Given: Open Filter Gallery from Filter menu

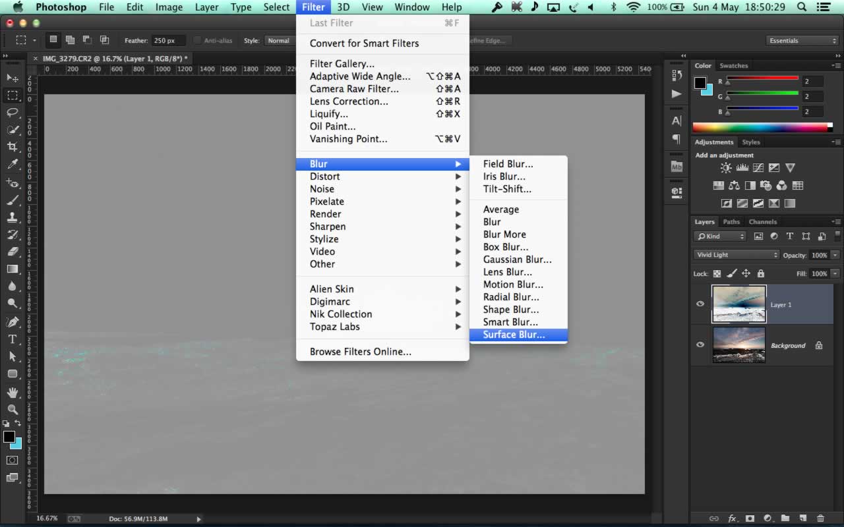Looking at the screenshot, I should [382, 64].
